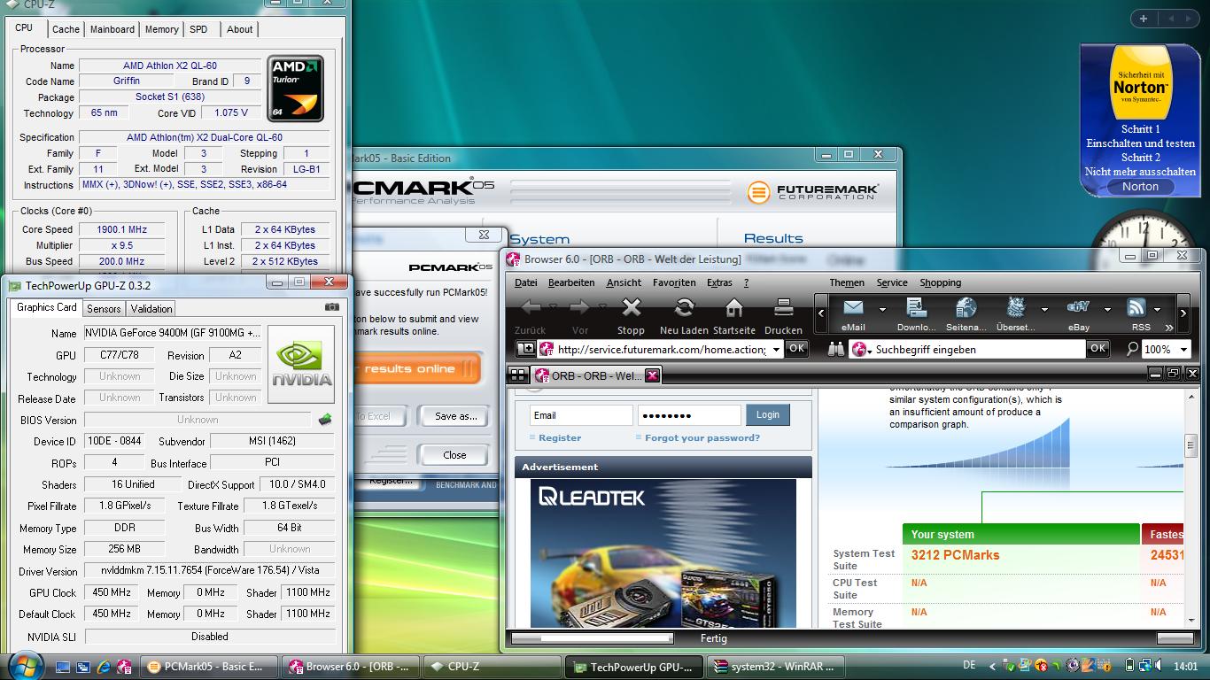Expand the RSS dropdown arrow
The image size is (1210, 680).
[1158, 309]
